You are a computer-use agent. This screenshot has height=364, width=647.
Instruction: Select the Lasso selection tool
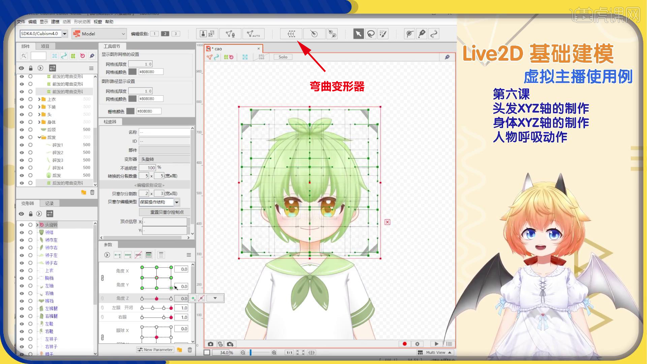pyautogui.click(x=371, y=34)
